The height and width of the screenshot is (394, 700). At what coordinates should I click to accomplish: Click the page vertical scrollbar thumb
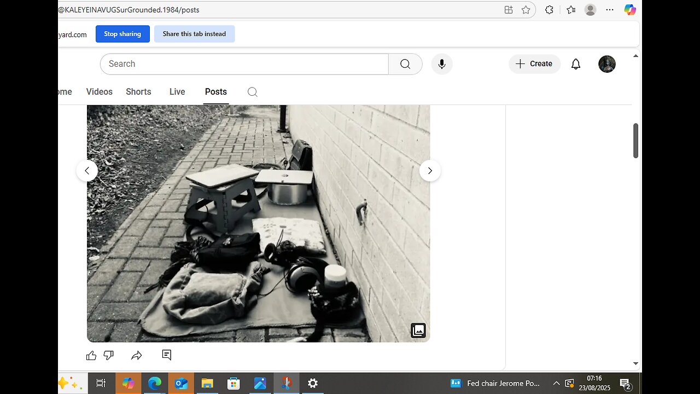click(635, 141)
